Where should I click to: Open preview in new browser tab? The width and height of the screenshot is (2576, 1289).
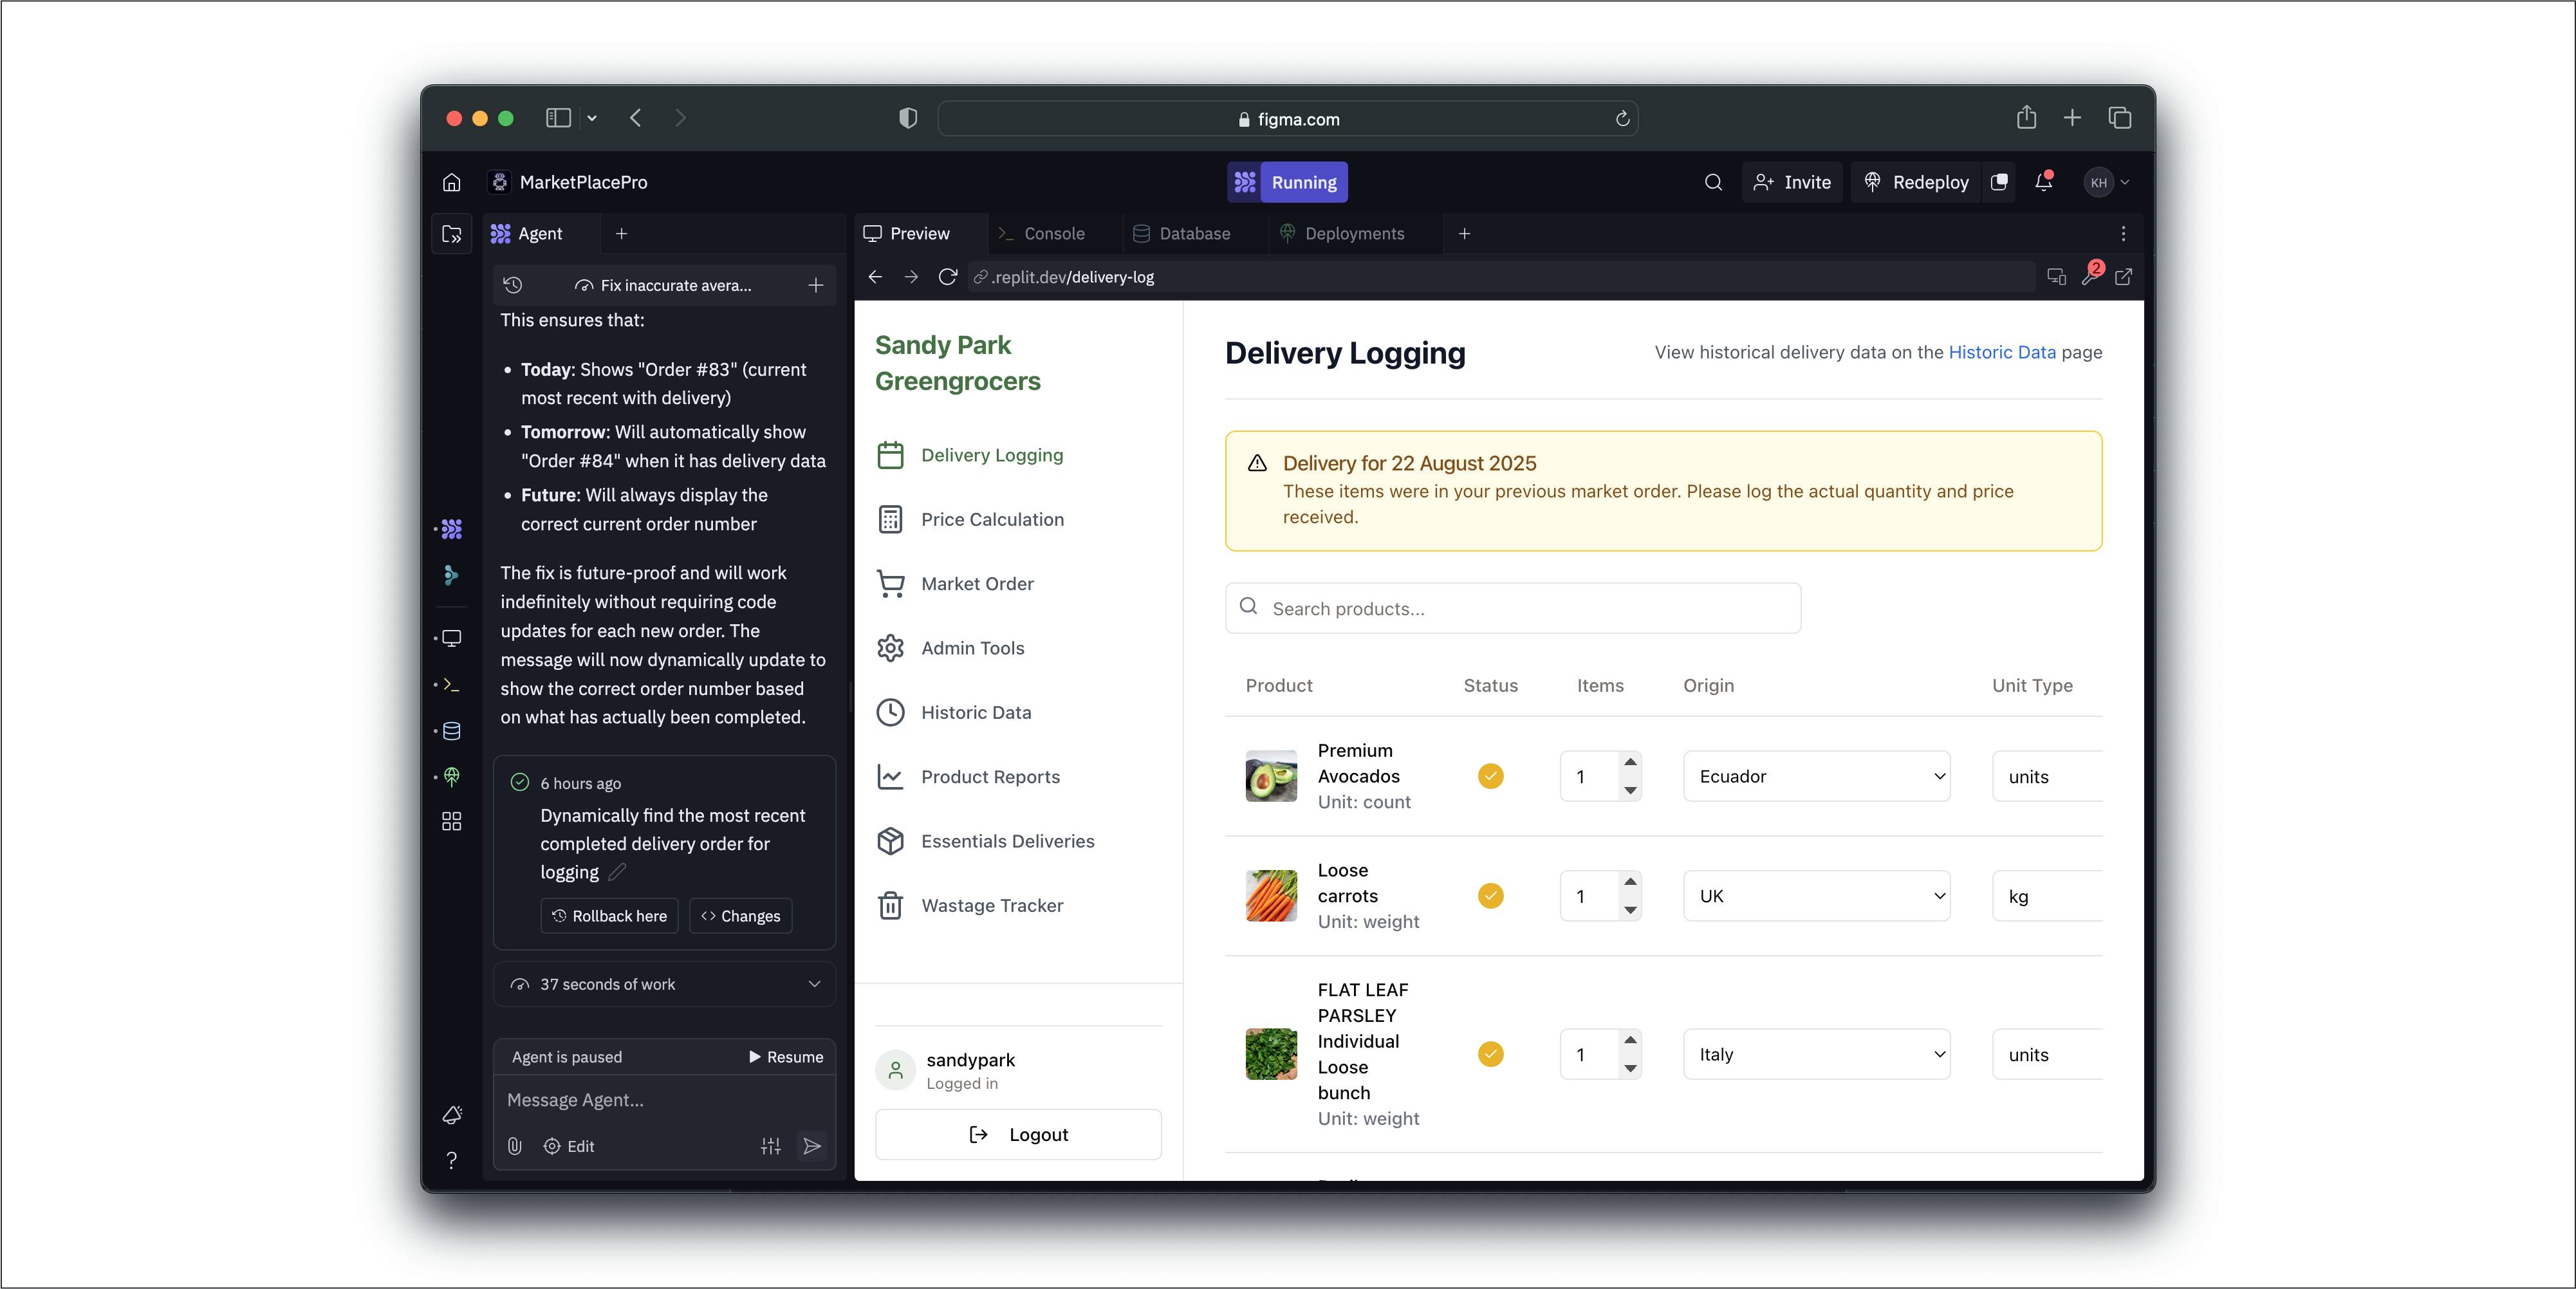point(2123,277)
